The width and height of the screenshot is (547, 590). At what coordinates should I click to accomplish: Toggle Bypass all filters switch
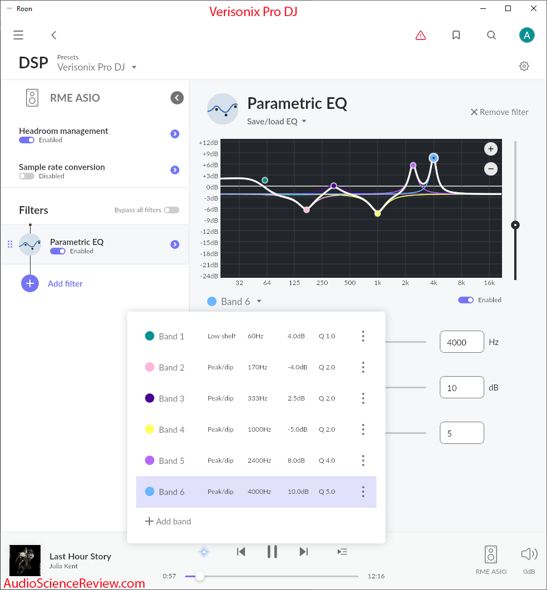[x=172, y=210]
